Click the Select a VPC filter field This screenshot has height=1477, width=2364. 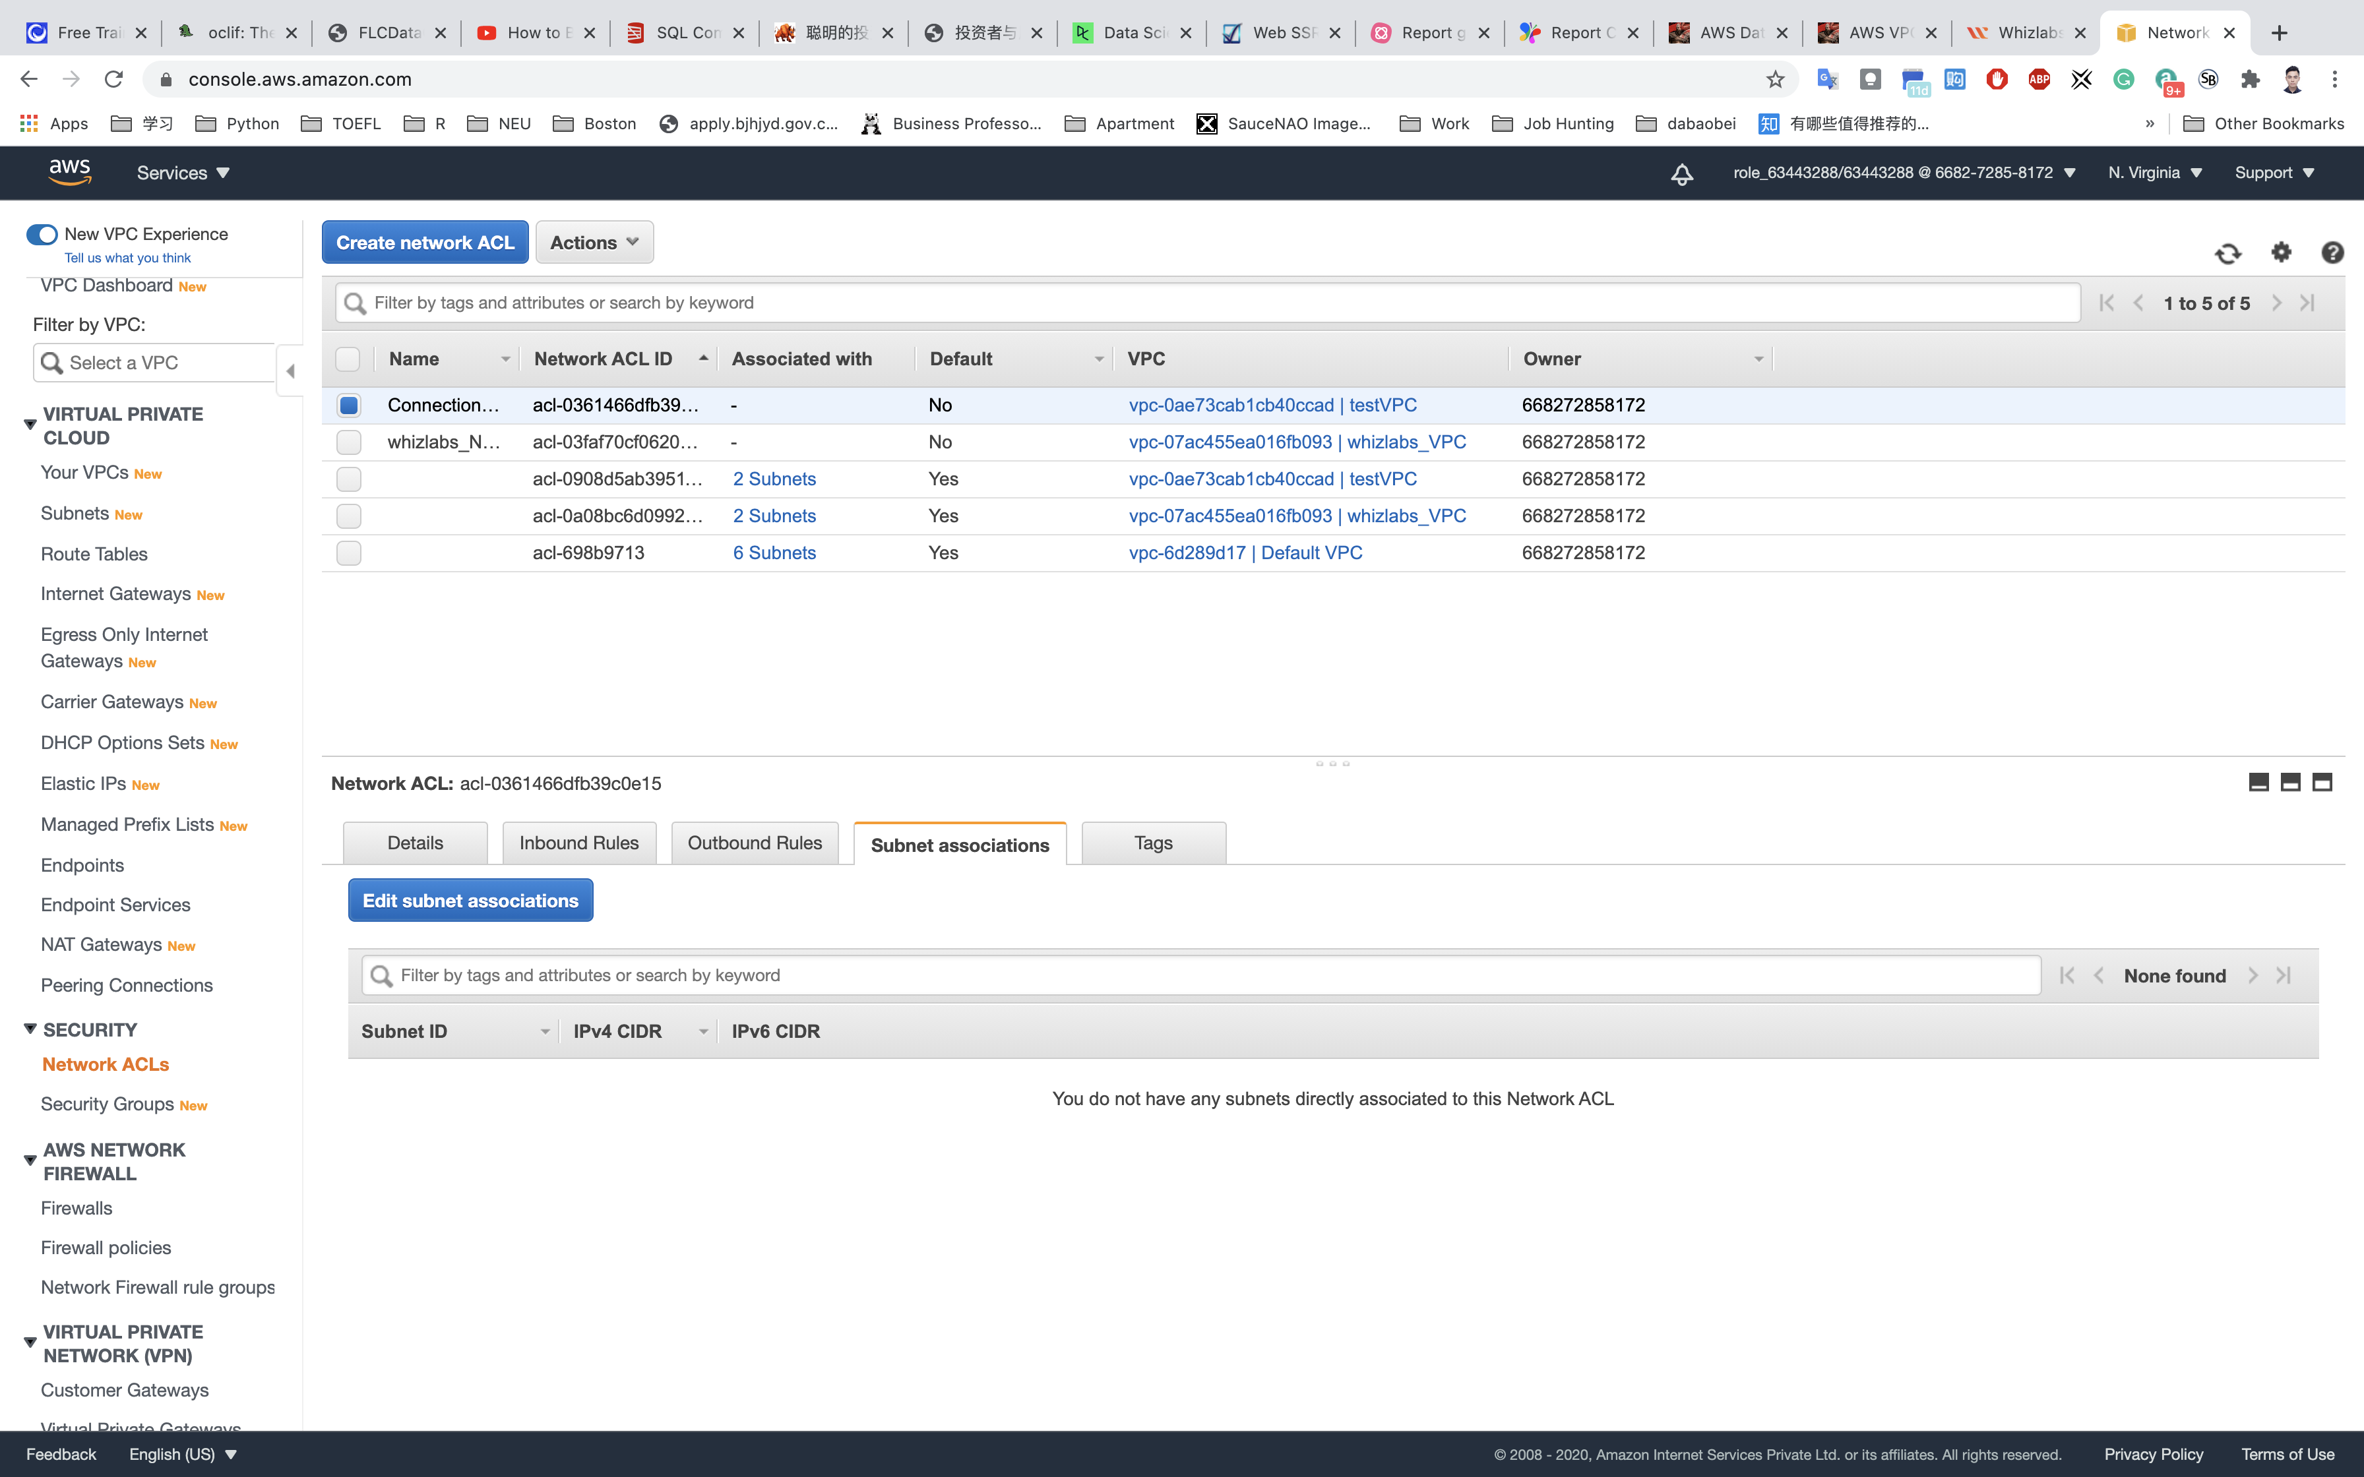[x=156, y=363]
